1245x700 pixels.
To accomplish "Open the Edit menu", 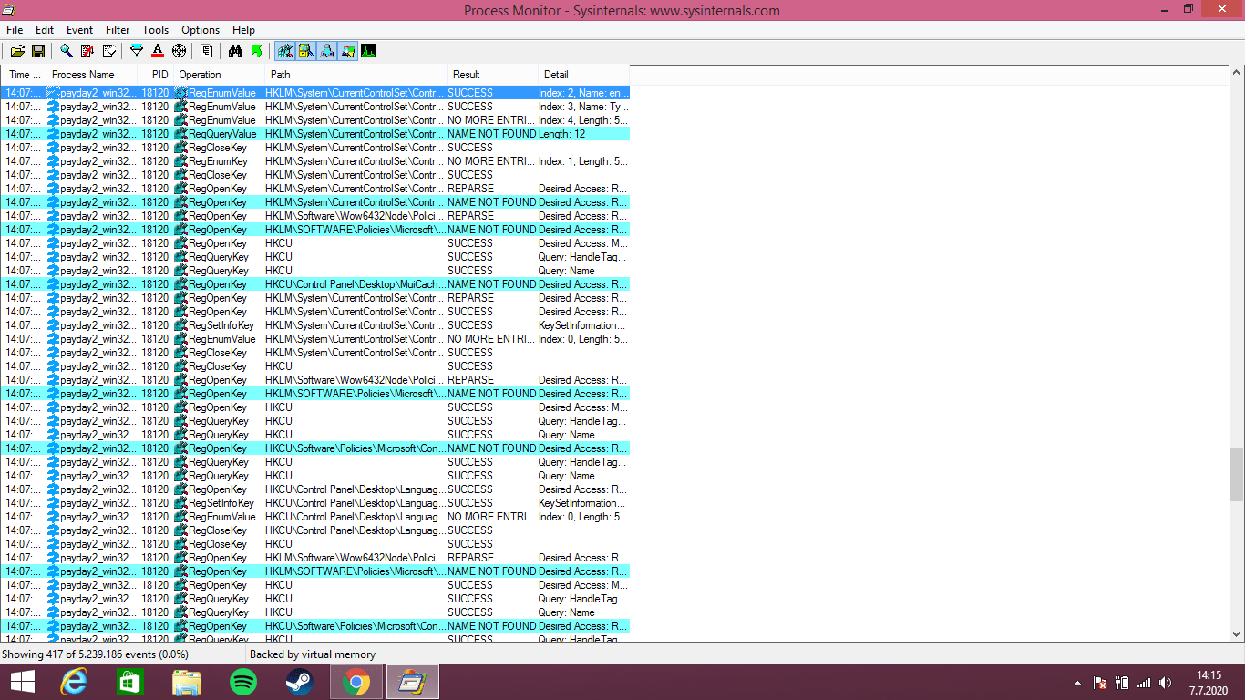I will pos(45,30).
